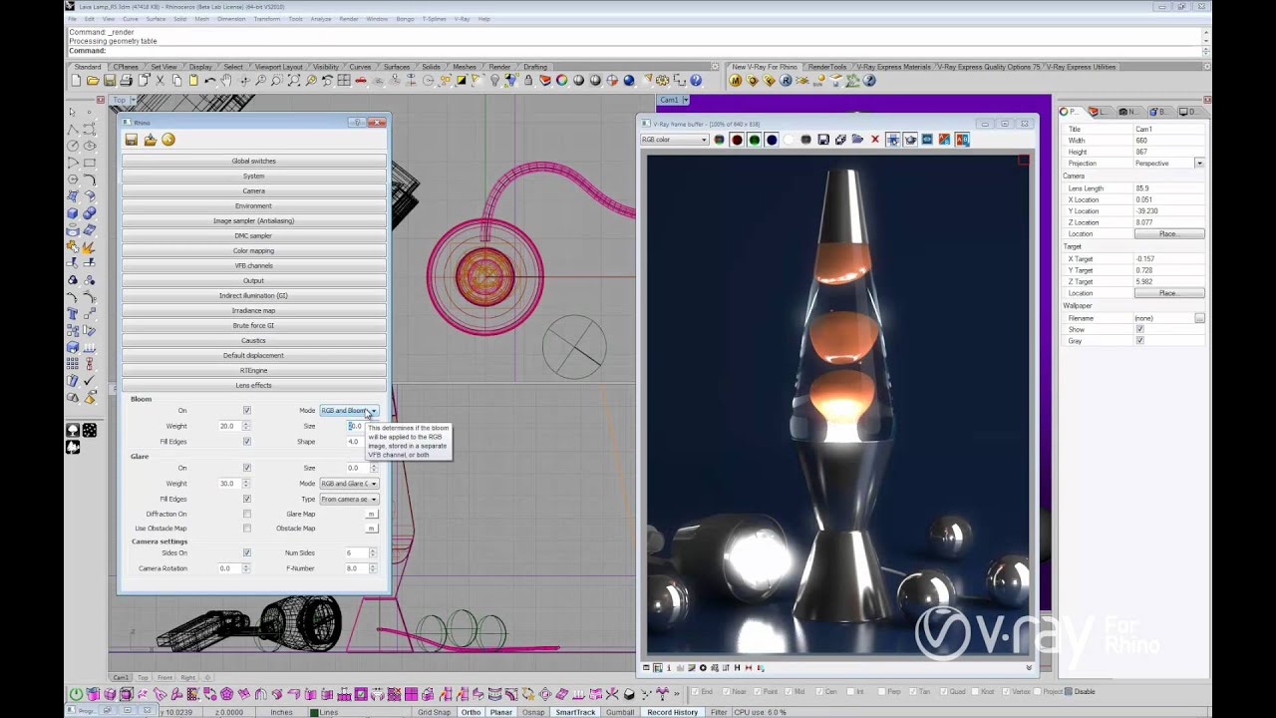Click the Open folder icon in Standard toolbar
This screenshot has height=718, width=1276.
pos(93,81)
